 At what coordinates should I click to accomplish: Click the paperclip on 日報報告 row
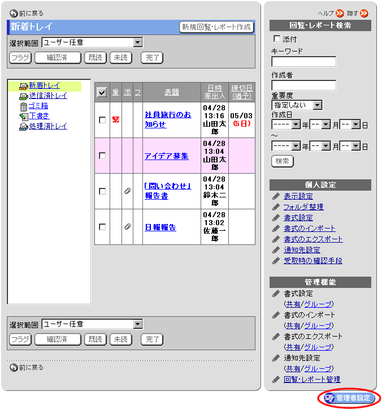[x=127, y=227]
